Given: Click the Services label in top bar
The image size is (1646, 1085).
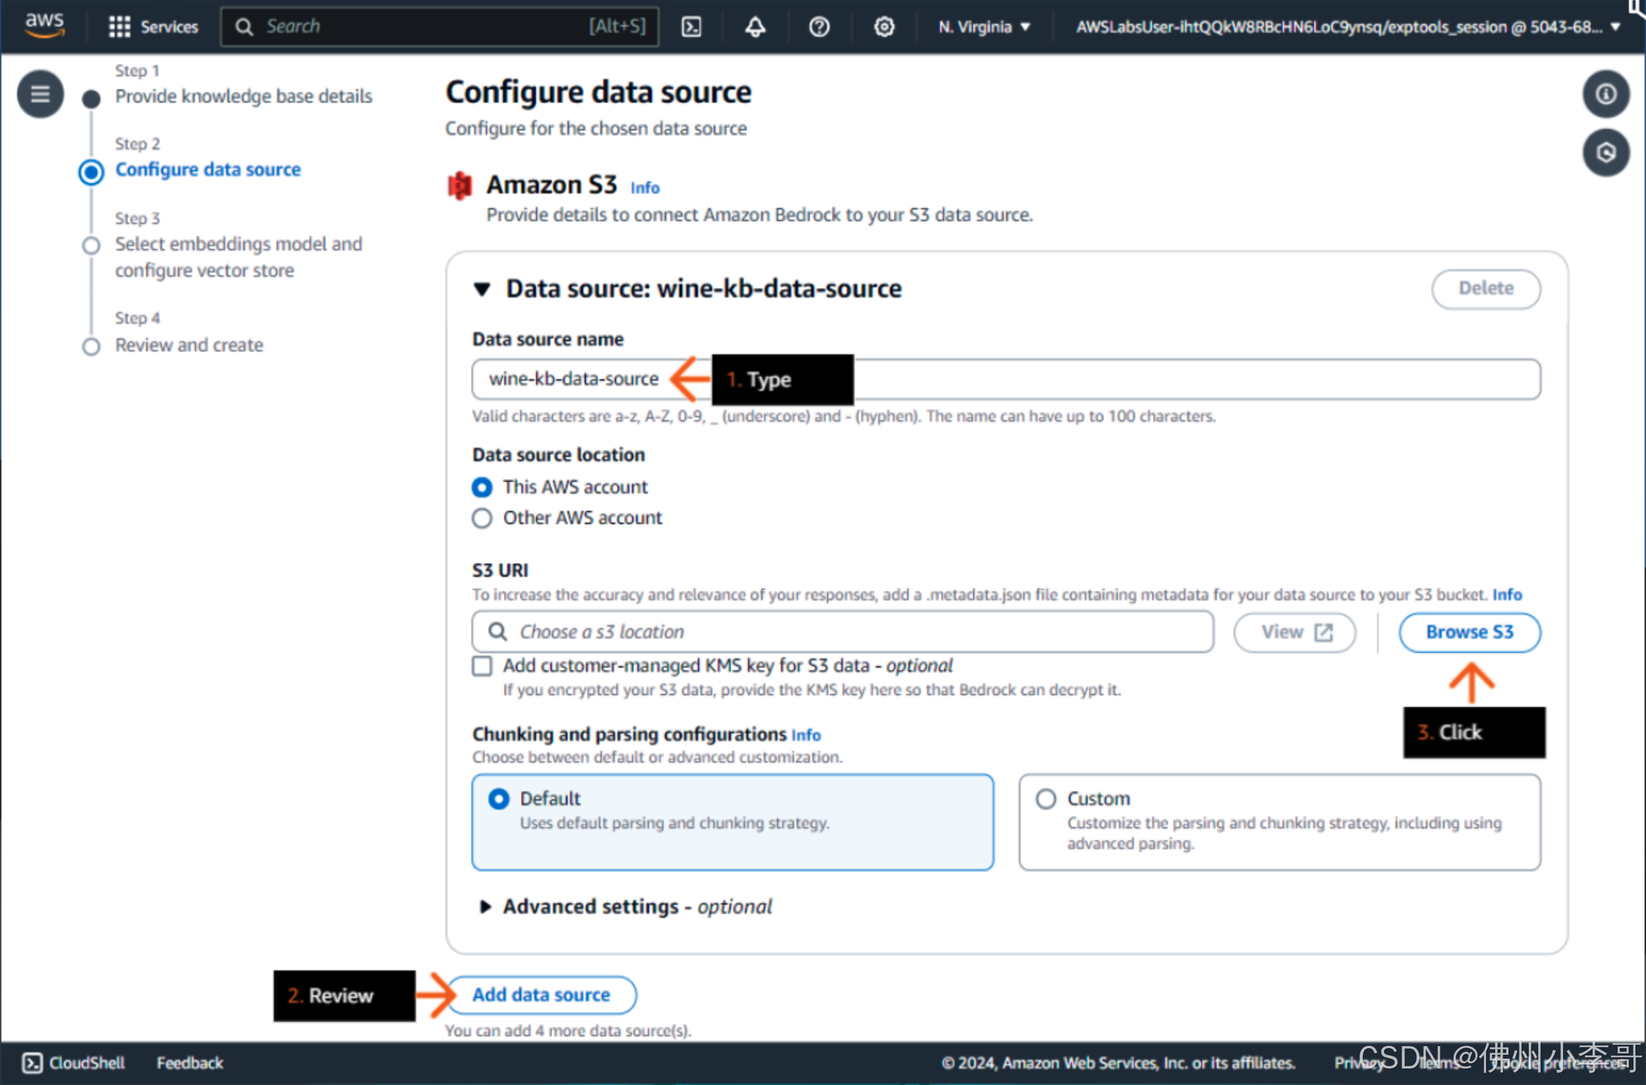Looking at the screenshot, I should tap(169, 27).
